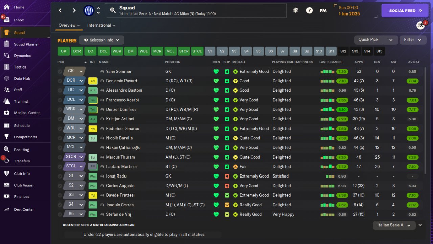Open Club Info in the sidebar
433x244 pixels.
25,174
